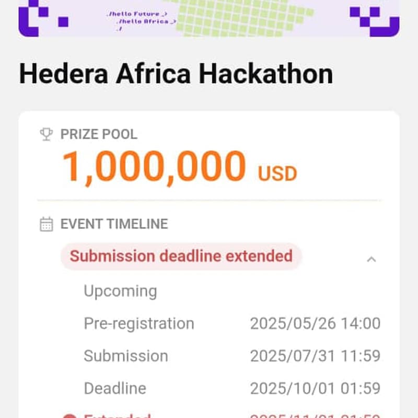Select the 'Submission' timeline entry

coord(126,356)
